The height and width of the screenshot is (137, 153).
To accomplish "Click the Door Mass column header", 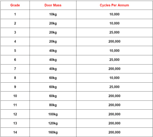I will [x=53, y=5].
